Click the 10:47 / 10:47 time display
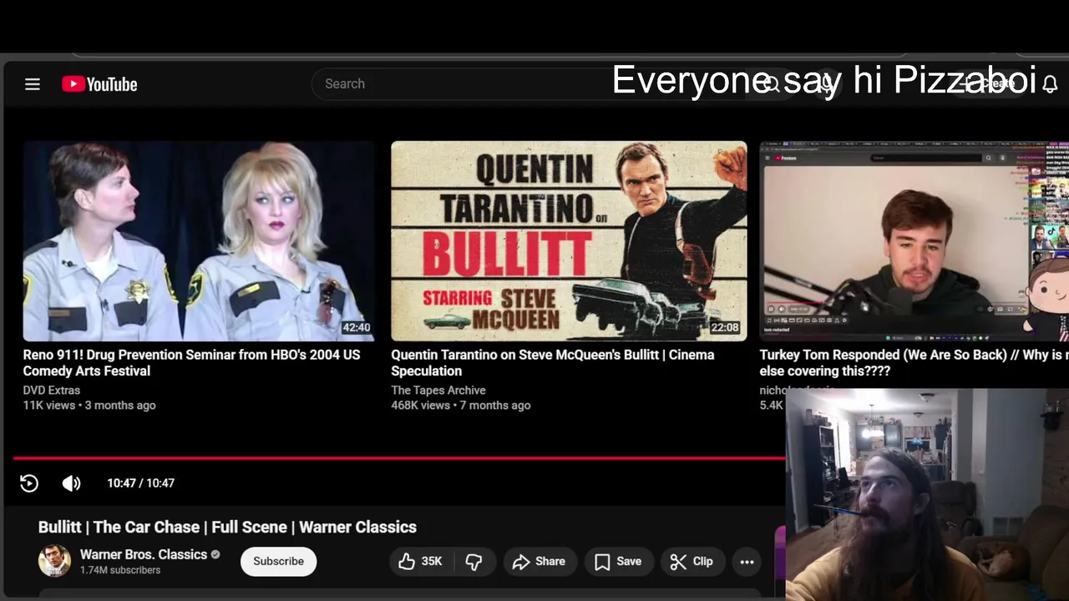Screen dimensions: 1069x601 point(140,483)
